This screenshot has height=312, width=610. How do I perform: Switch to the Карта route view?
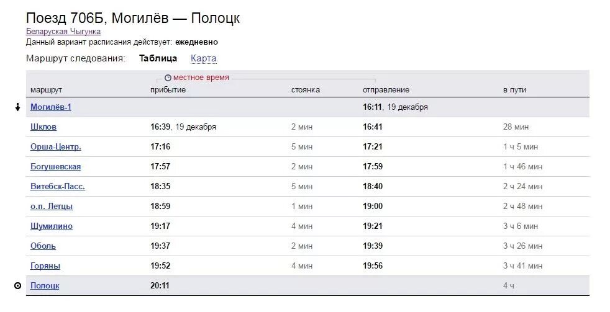204,58
